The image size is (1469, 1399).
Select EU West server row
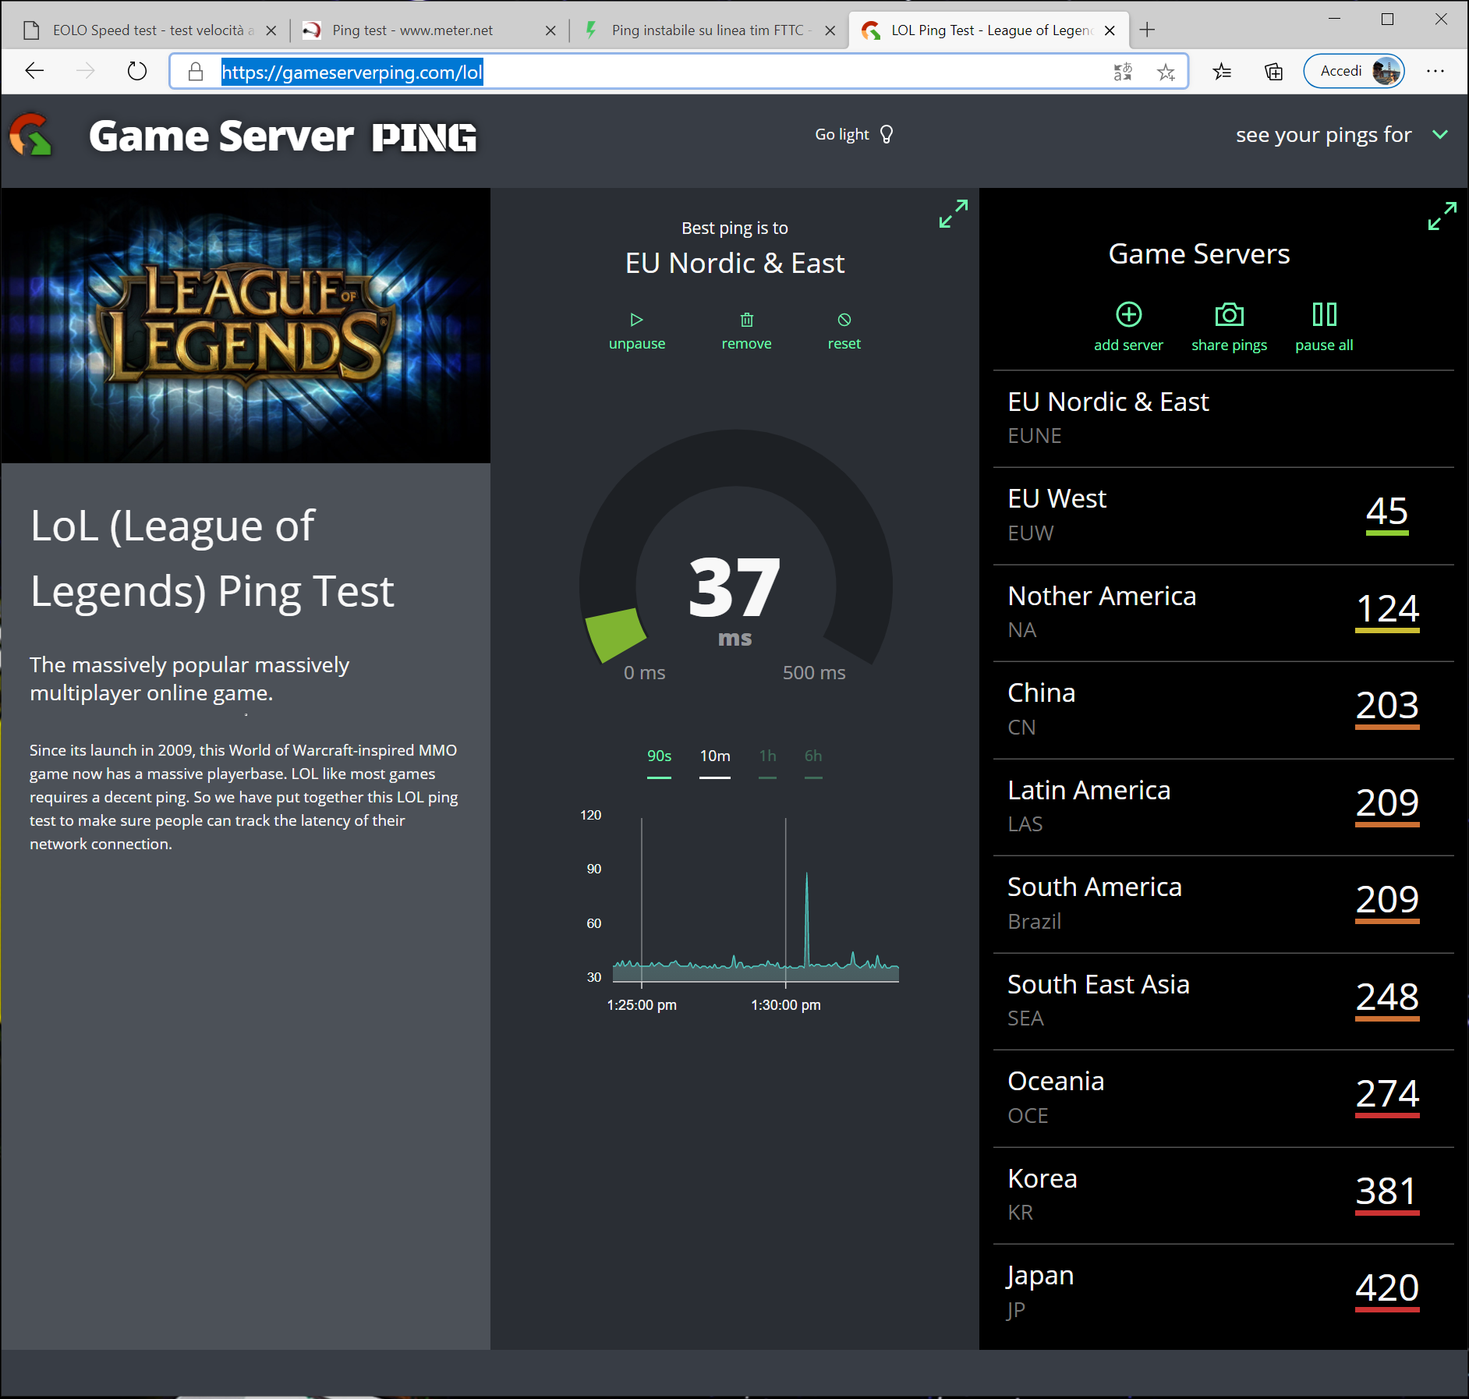[1223, 516]
